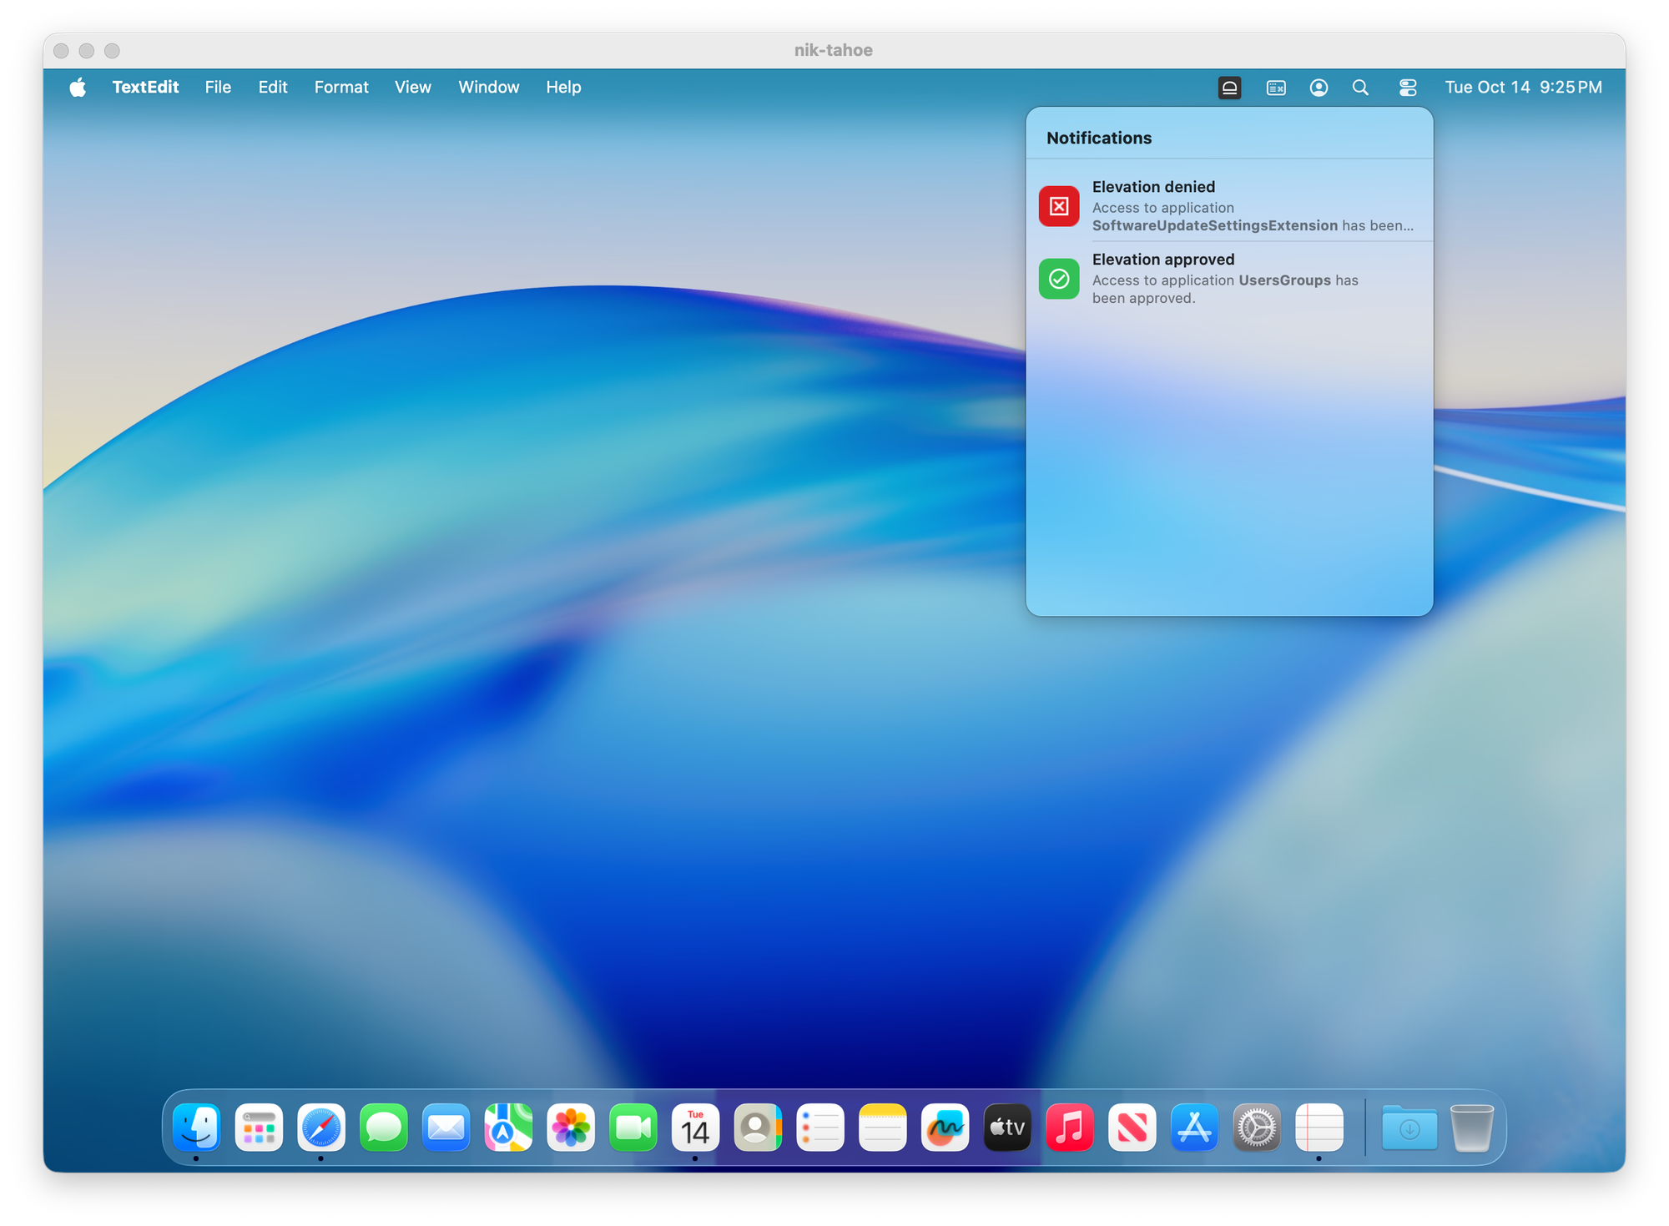Open Spotlight search magnifier icon
The image size is (1669, 1226).
click(x=1360, y=88)
